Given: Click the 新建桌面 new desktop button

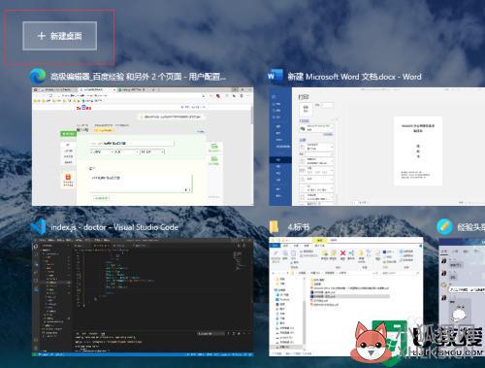Looking at the screenshot, I should coord(59,36).
